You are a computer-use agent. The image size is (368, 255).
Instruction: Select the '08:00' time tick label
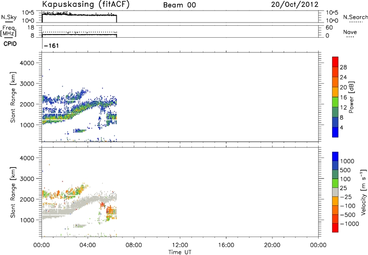133,245
